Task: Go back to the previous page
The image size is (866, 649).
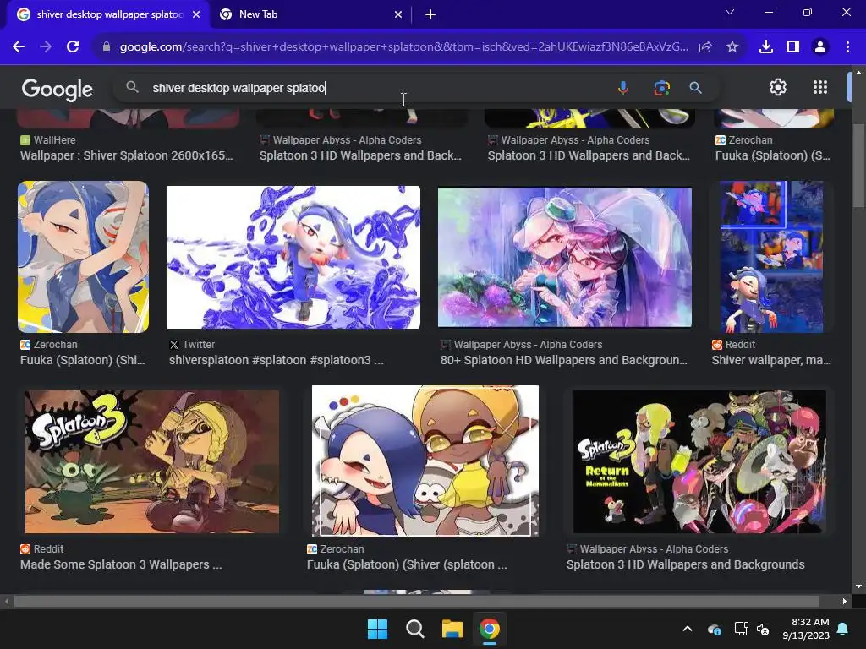Action: coord(19,47)
